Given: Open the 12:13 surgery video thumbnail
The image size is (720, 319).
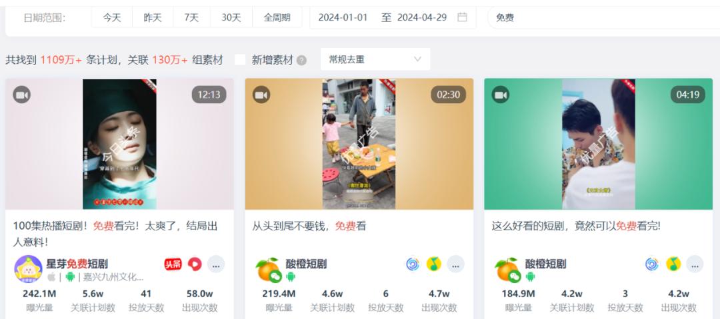Looking at the screenshot, I should point(119,144).
